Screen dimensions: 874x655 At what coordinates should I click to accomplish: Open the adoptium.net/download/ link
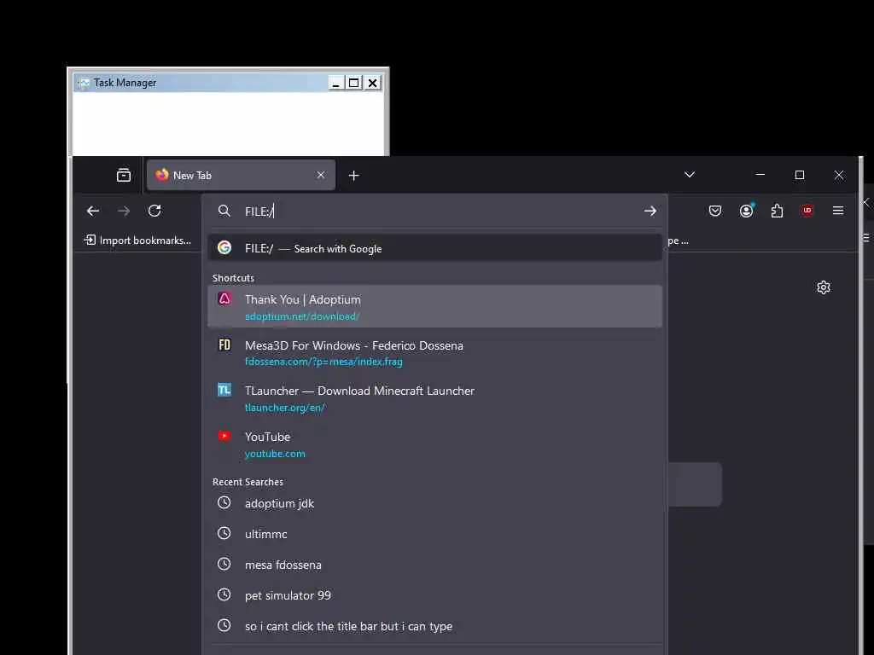302,316
